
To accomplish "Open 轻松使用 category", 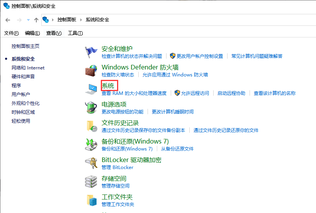I will tap(21, 121).
